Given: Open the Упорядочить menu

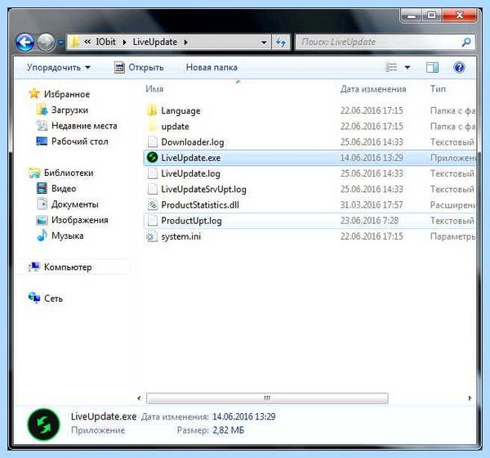Looking at the screenshot, I should [59, 67].
